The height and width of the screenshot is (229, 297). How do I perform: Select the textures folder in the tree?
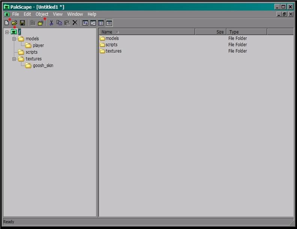[x=33, y=59]
